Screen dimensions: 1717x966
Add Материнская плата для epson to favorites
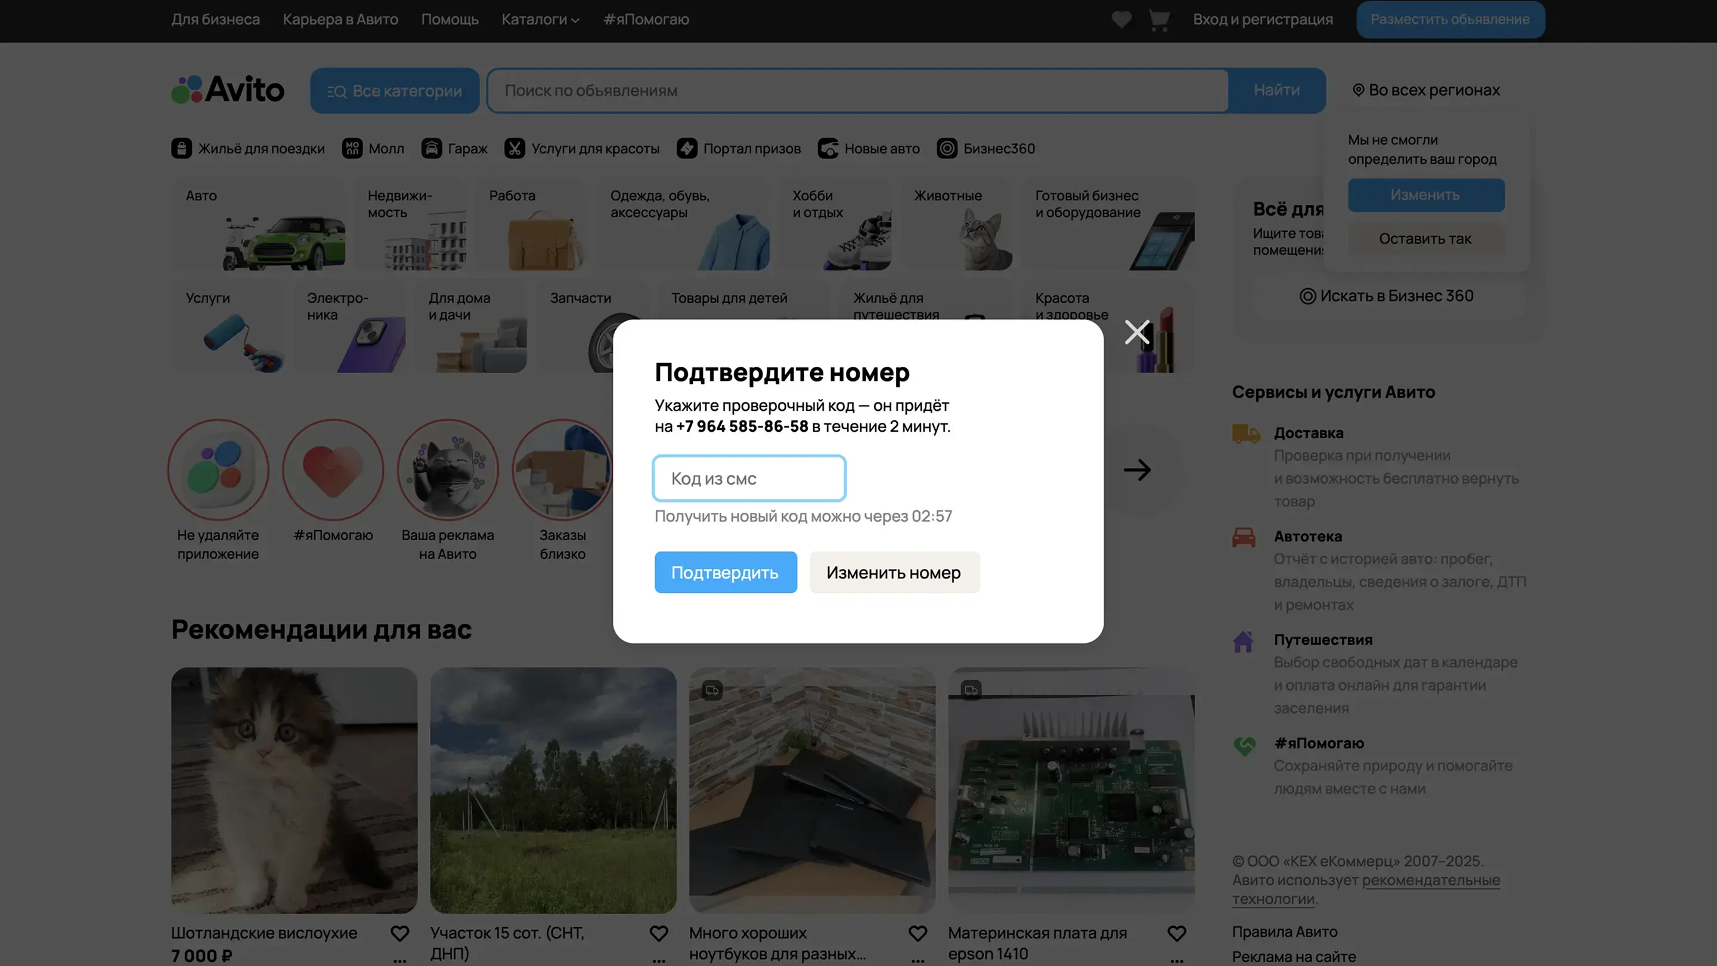tap(1176, 933)
